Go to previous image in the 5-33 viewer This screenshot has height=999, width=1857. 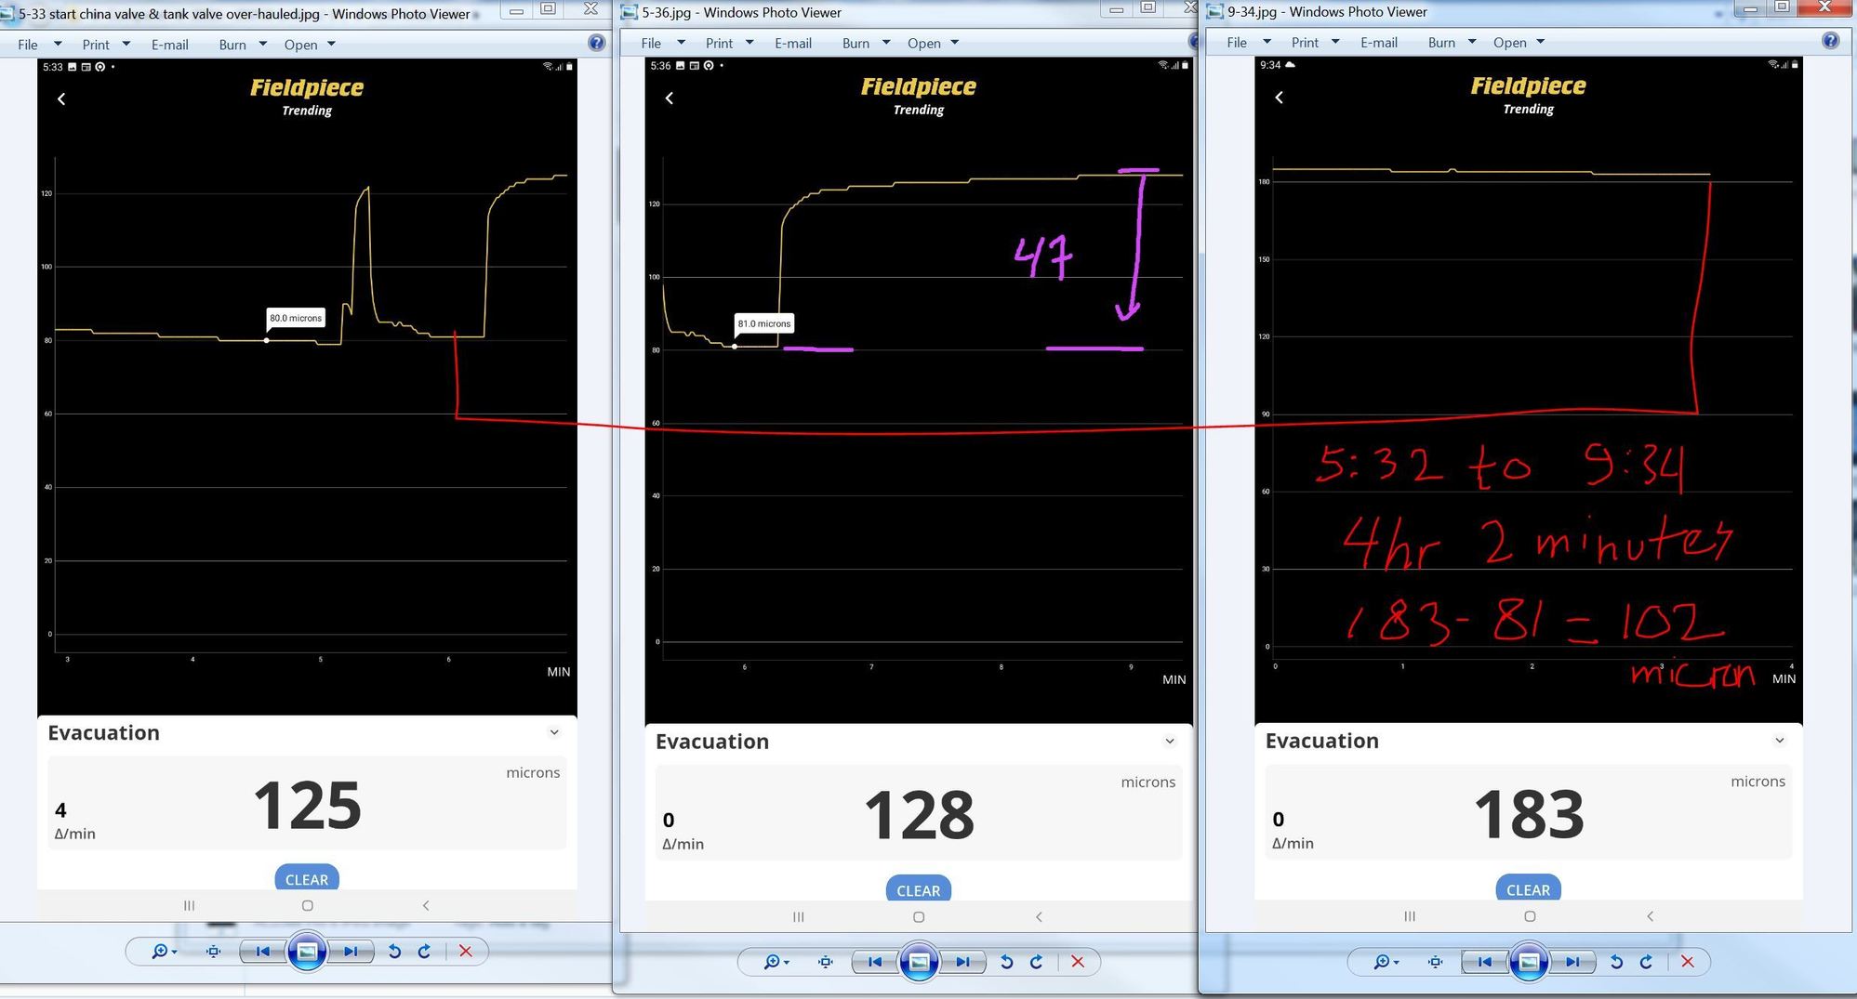(262, 951)
